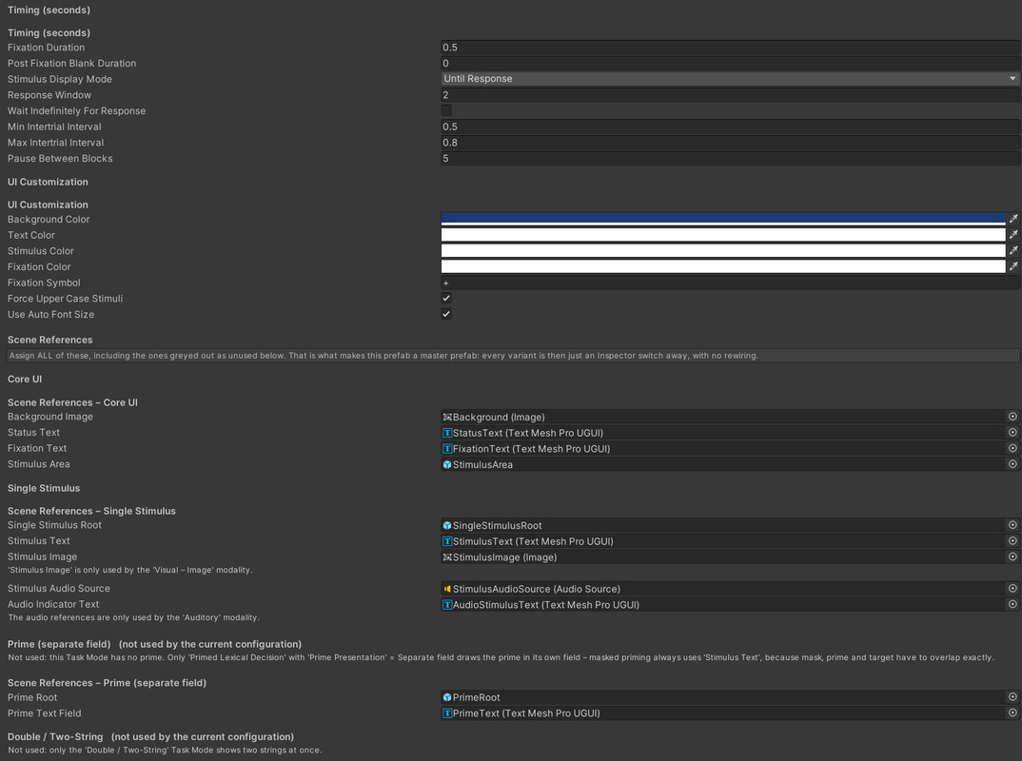The image size is (1022, 761).
Task: Open object picker for Audio Indicator Text
Action: [1012, 604]
